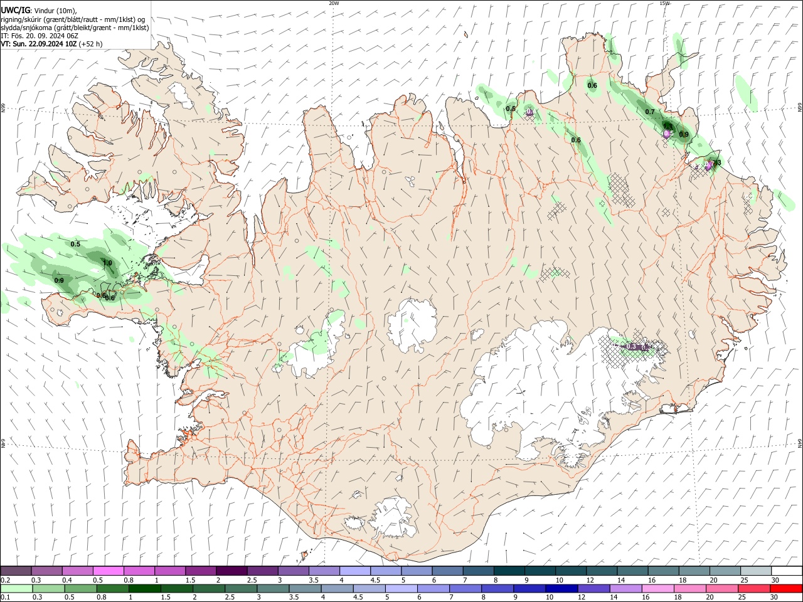Click the '15W' longitude label at the top
Image resolution: width=803 pixels, height=602 pixels.
[x=664, y=3]
